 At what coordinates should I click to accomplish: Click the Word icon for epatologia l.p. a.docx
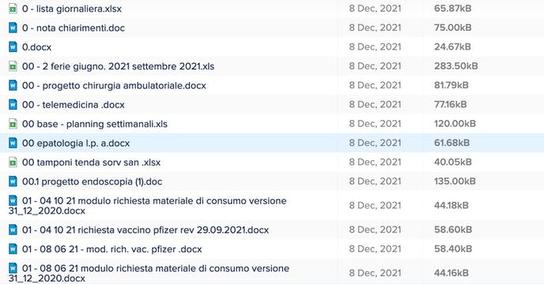click(13, 143)
